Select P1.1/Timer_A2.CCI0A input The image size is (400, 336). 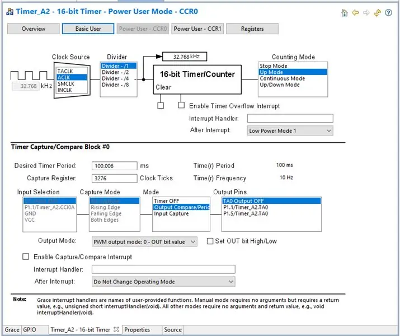point(49,207)
